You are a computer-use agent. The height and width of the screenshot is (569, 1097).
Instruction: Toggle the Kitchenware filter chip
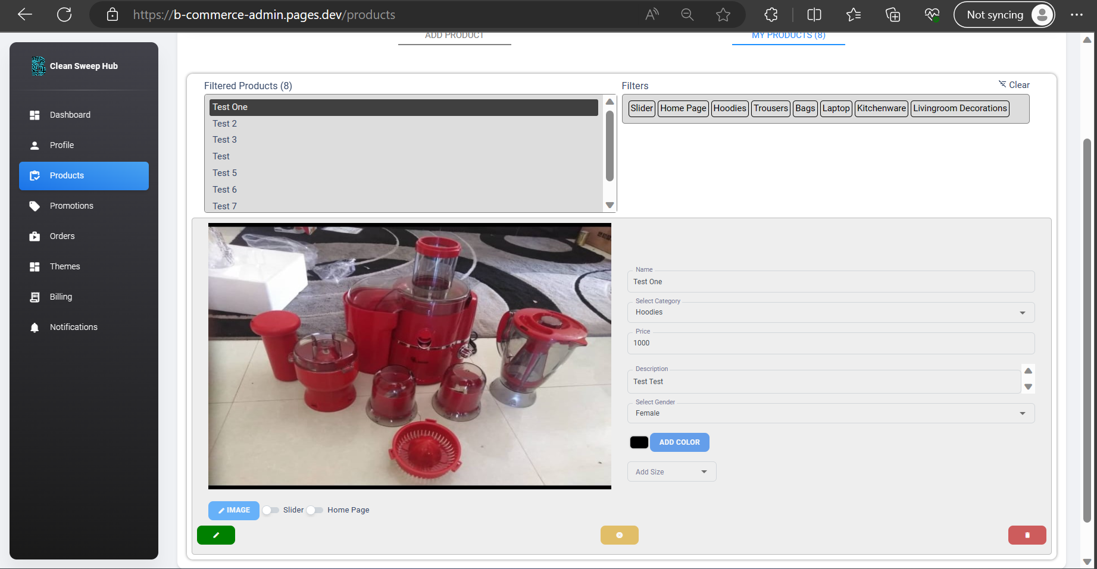tap(882, 108)
